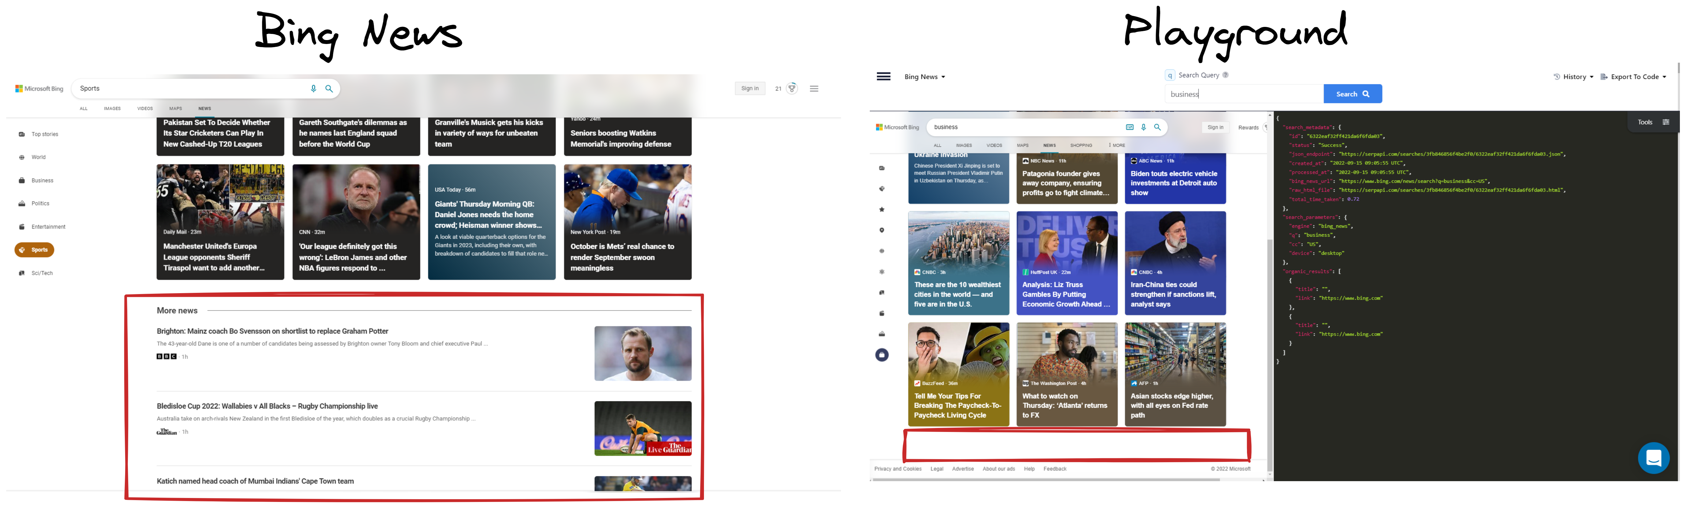The width and height of the screenshot is (1686, 505).
Task: Switch to the IMAGES tab in Sports search
Action: tap(112, 109)
